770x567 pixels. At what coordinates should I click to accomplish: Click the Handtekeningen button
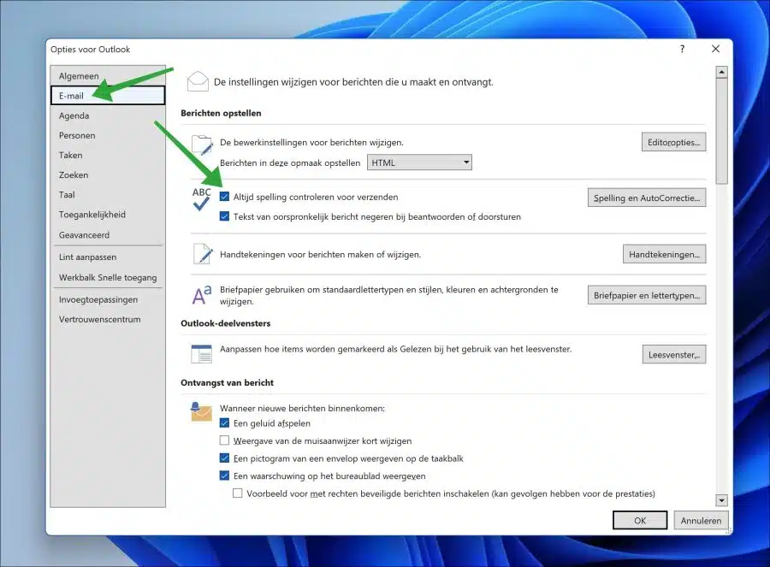[665, 254]
